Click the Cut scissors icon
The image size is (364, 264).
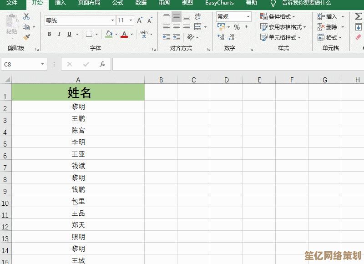(x=26, y=16)
